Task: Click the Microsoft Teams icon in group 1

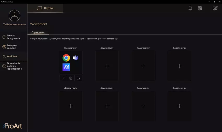Action: 75,58
